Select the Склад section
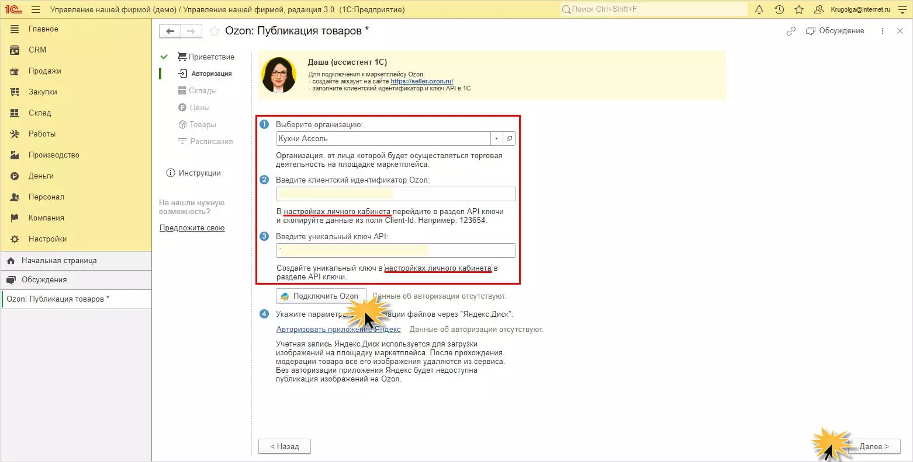The height and width of the screenshot is (462, 913). [x=76, y=113]
